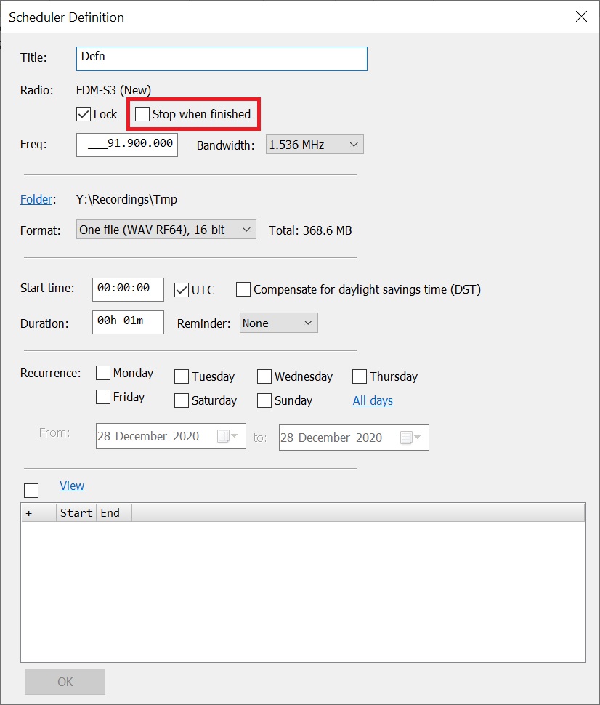
Task: Tick the checkbox beside the View link
Action: [31, 490]
